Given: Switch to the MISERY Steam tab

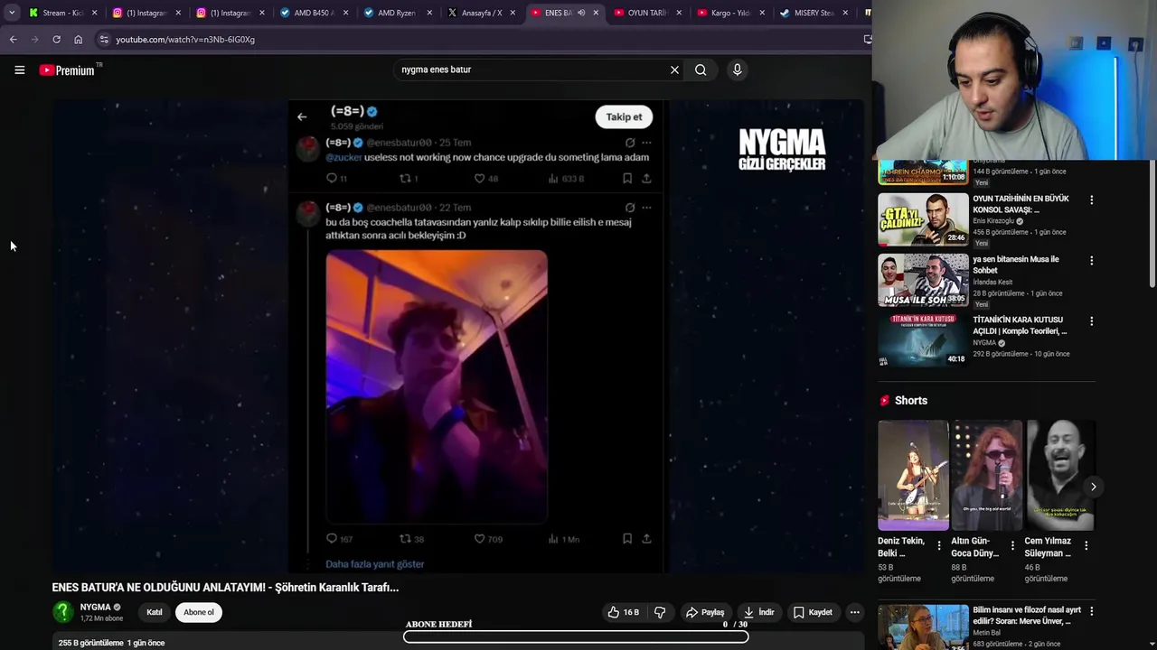Looking at the screenshot, I should [x=814, y=13].
